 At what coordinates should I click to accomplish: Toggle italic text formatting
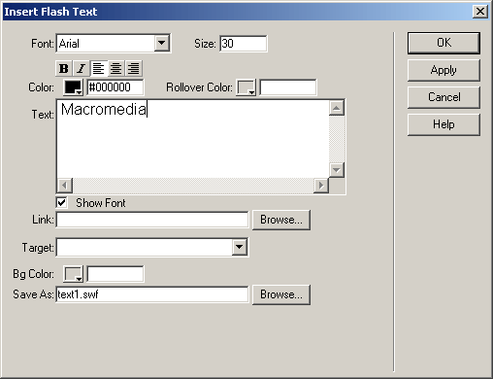click(x=82, y=68)
